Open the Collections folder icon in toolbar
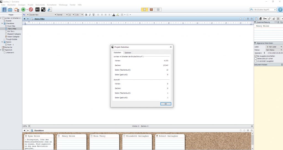Screen dimensions: 283x150 (10, 10)
